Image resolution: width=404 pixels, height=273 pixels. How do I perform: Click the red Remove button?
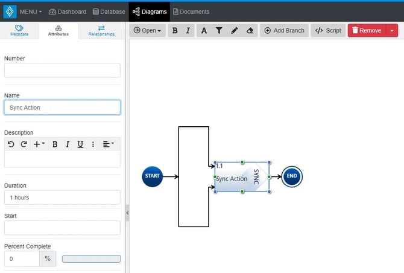coord(367,30)
